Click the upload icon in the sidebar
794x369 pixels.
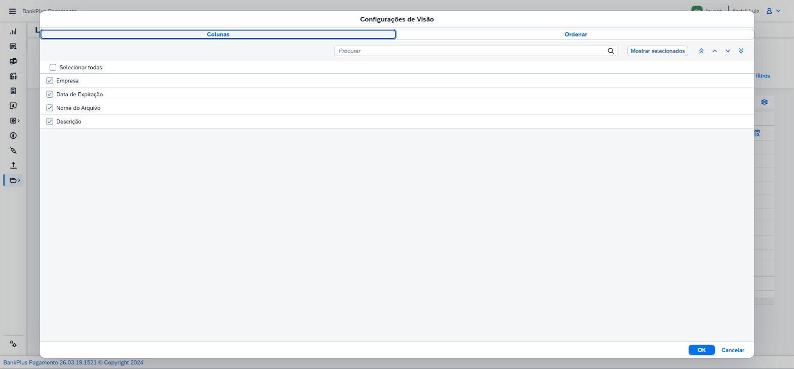click(13, 165)
